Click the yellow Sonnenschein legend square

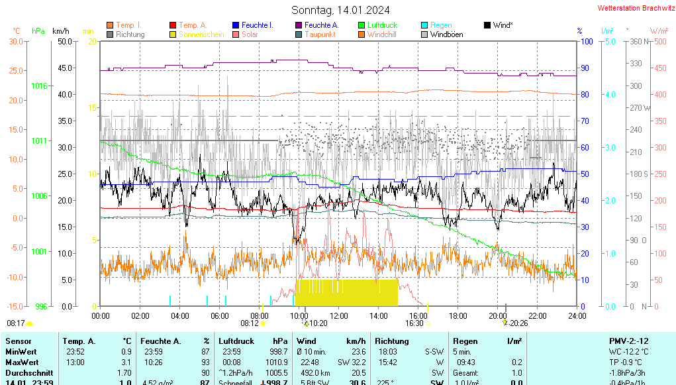click(x=173, y=34)
